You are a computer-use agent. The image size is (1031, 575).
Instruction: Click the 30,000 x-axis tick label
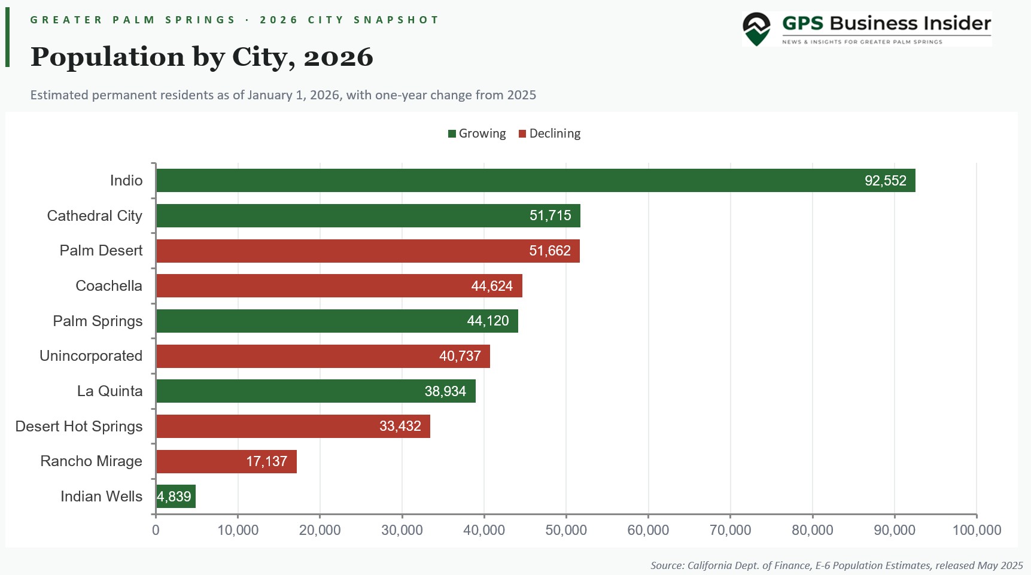click(402, 530)
